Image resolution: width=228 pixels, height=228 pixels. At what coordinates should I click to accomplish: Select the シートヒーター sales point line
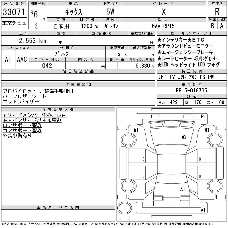click(188, 58)
